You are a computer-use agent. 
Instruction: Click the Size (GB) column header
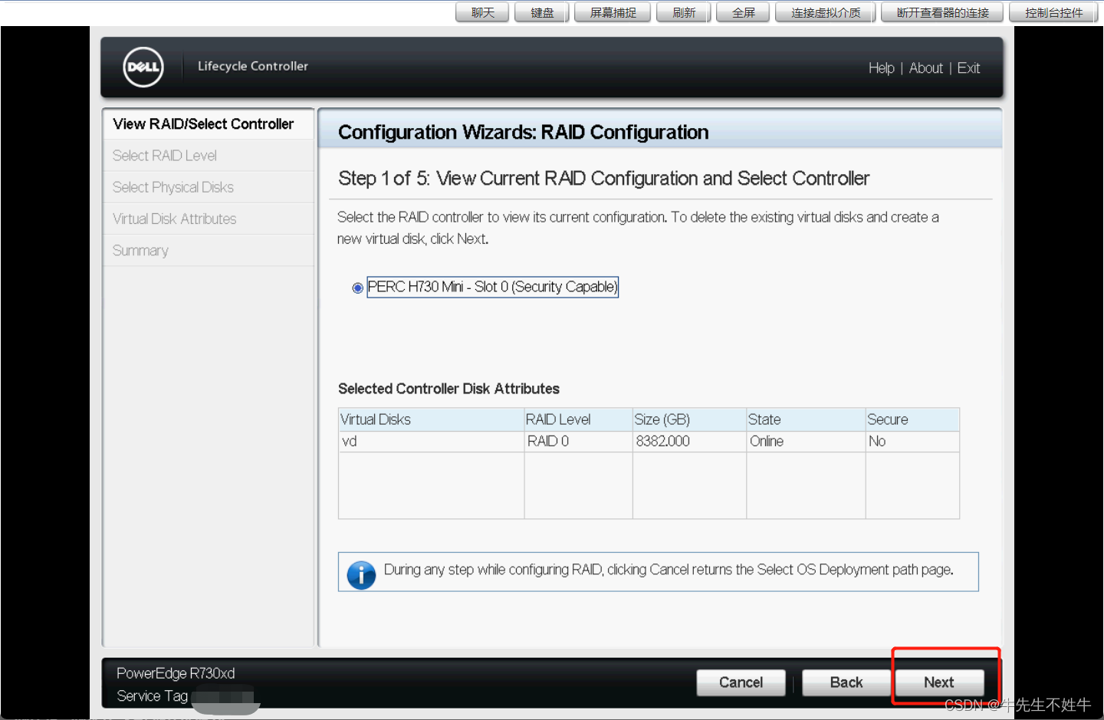(689, 419)
